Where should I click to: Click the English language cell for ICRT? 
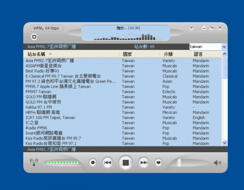[x=199, y=118]
